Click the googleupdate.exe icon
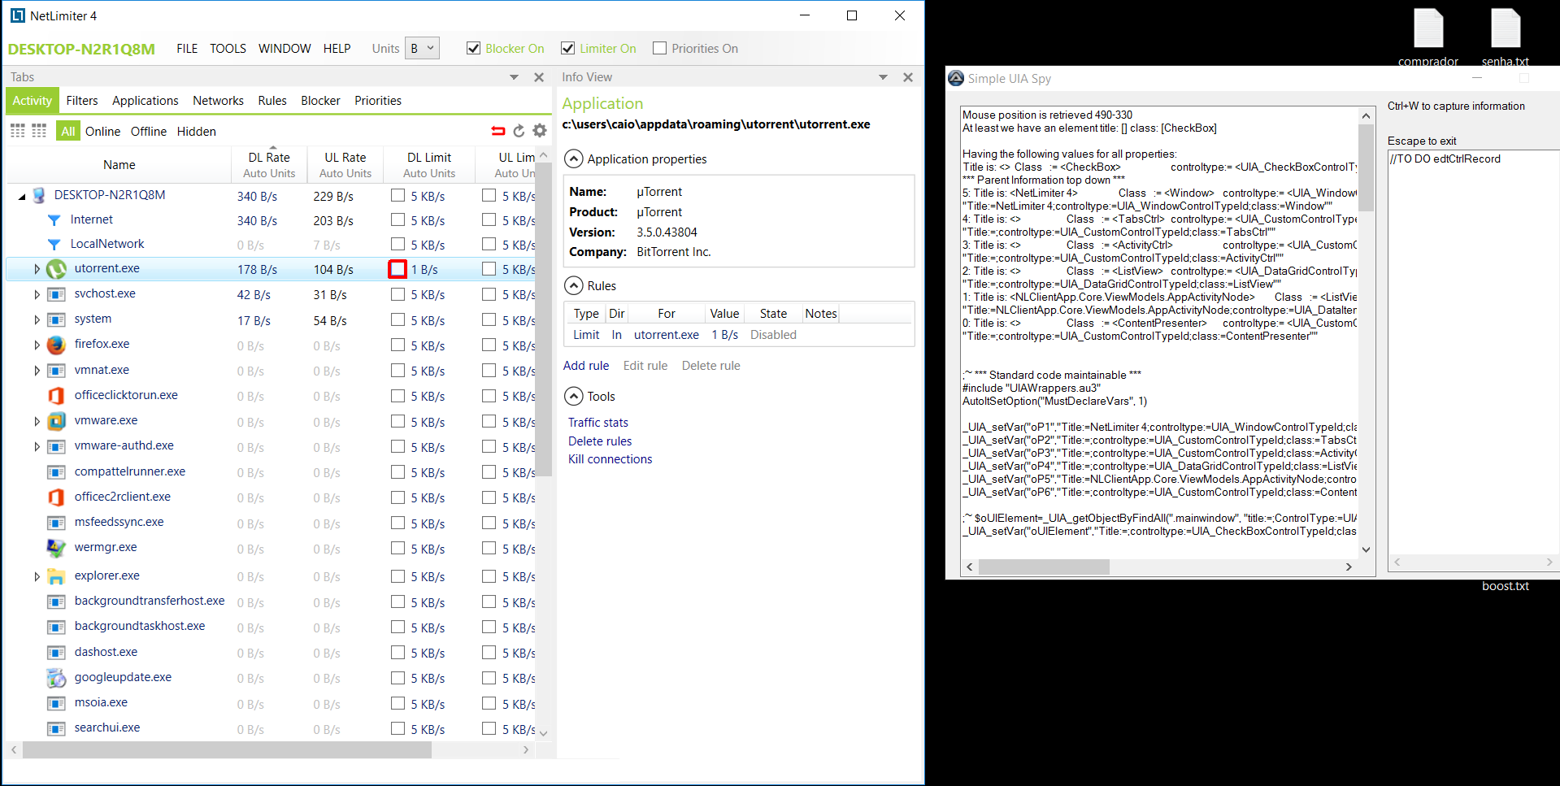Screen dimensions: 1560x786 [56, 678]
